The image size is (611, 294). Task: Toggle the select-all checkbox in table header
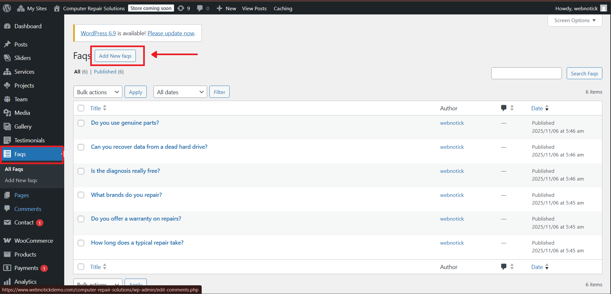[81, 108]
